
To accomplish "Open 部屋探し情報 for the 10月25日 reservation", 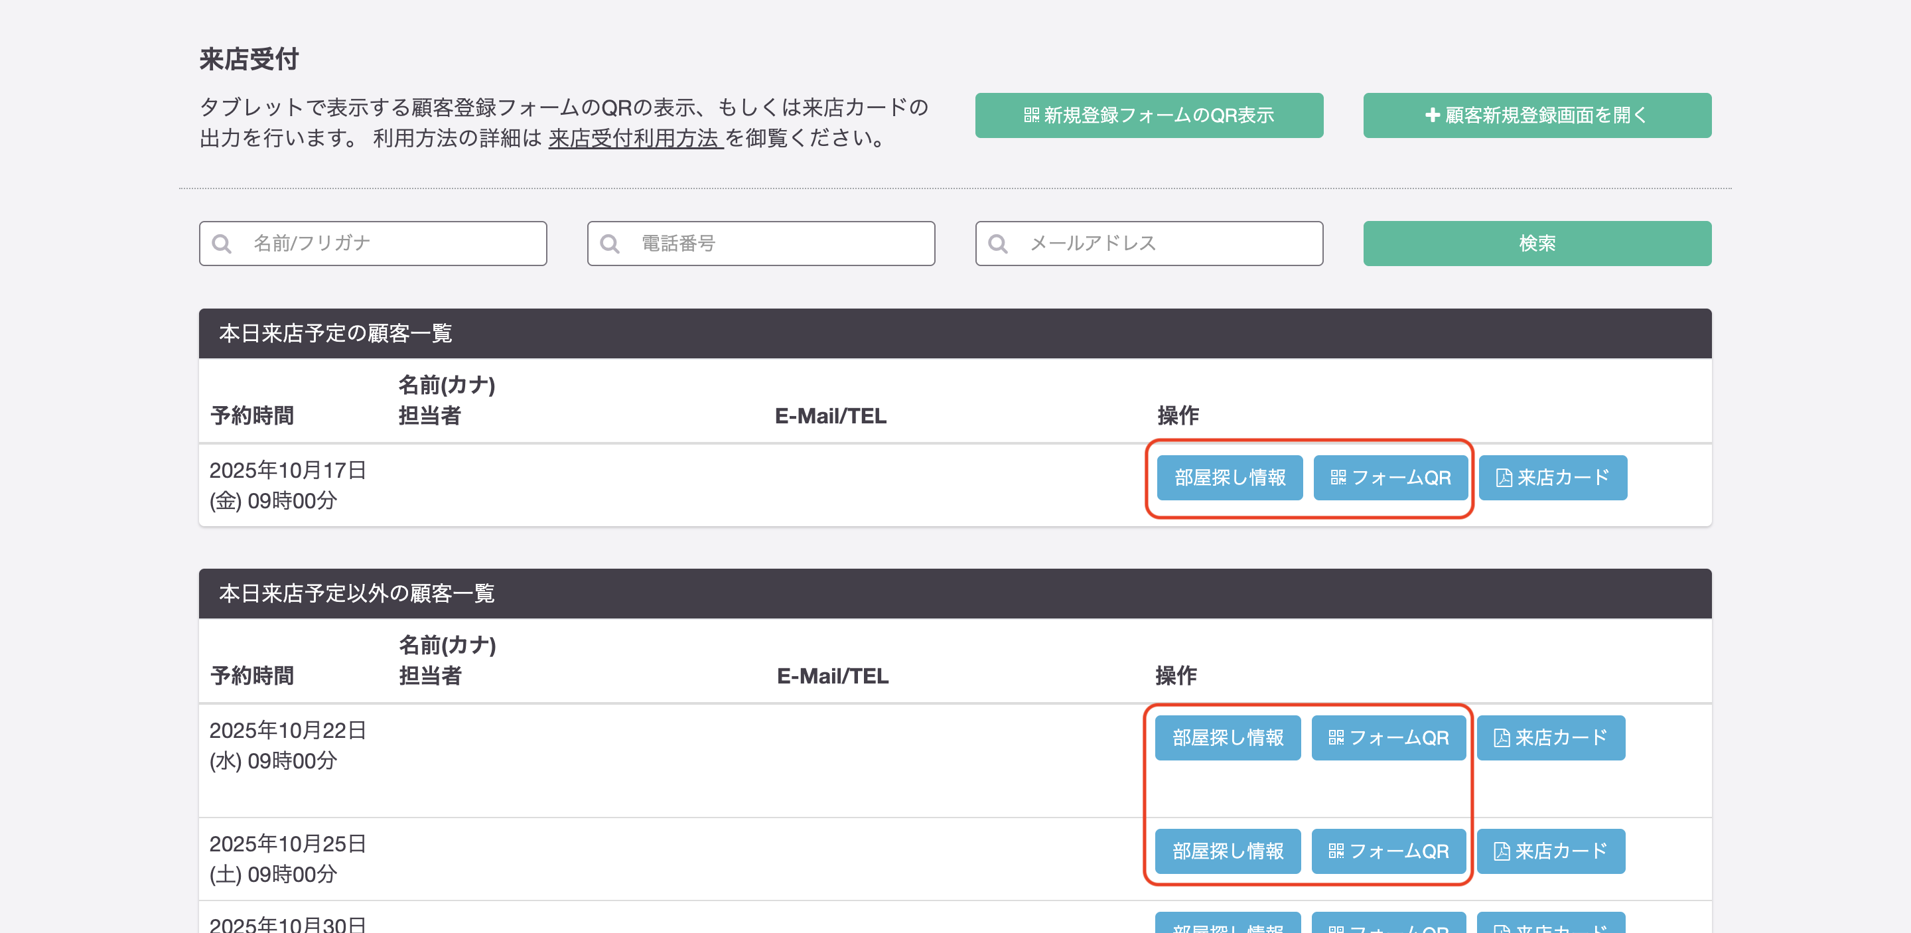I will [1228, 851].
